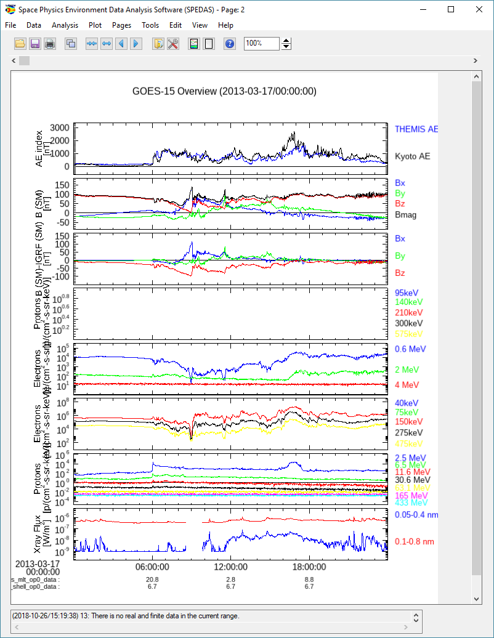Shift the time range forward
This screenshot has width=494, height=638.
pos(135,43)
